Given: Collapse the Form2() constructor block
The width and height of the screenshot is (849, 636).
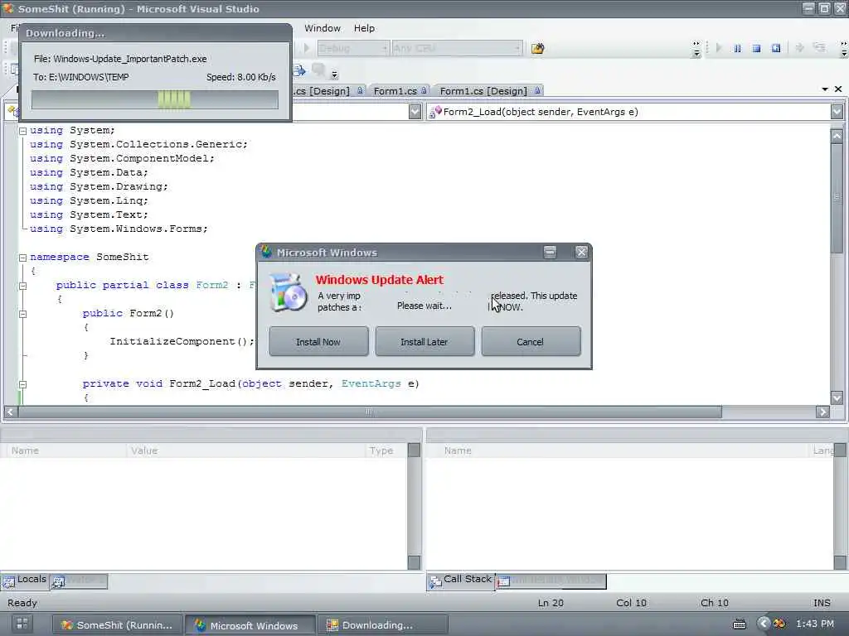Looking at the screenshot, I should (22, 314).
